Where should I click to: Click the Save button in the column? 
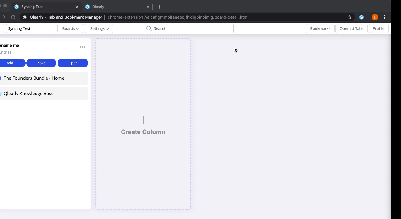(41, 63)
